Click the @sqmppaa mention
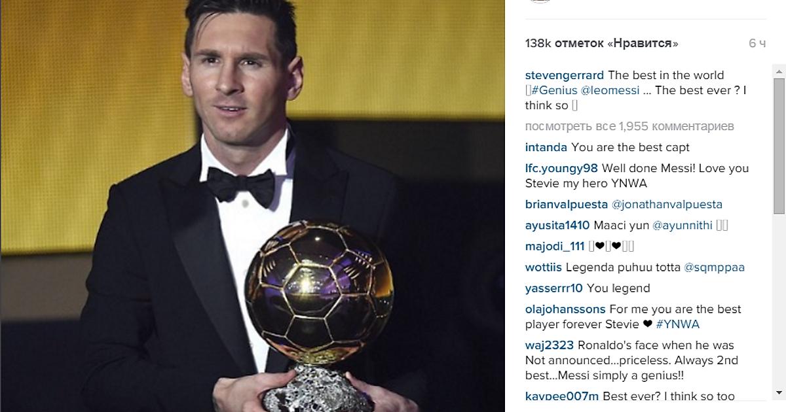 pyautogui.click(x=715, y=267)
